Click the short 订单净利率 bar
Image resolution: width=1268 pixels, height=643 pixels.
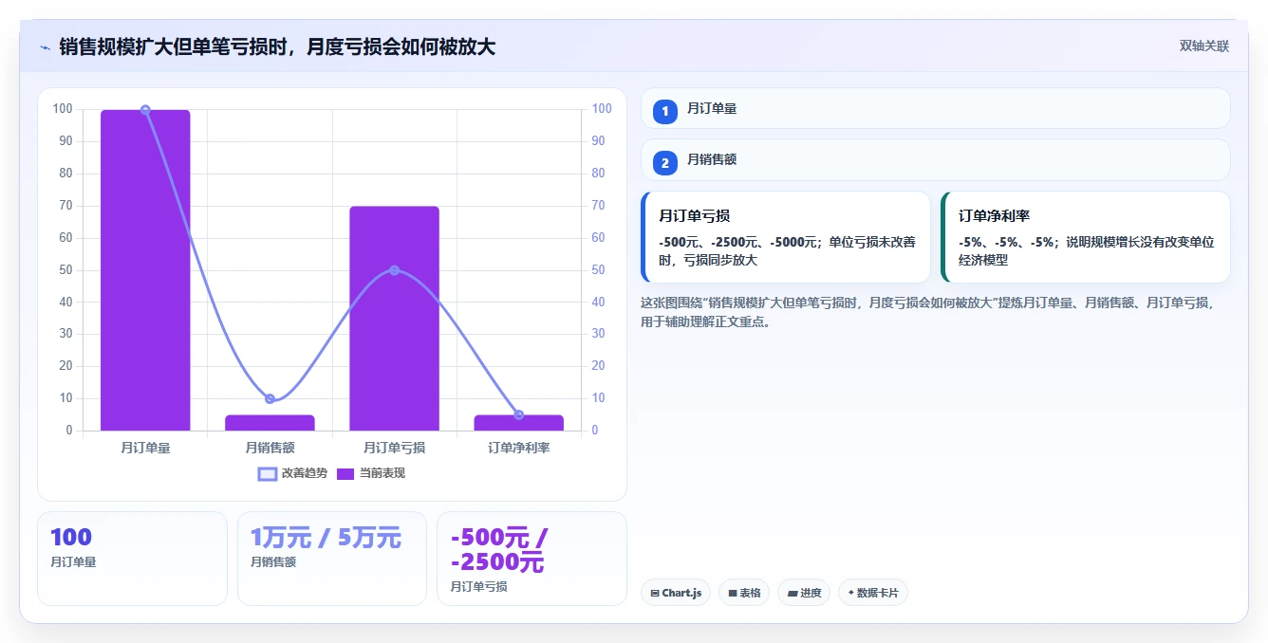coord(518,423)
